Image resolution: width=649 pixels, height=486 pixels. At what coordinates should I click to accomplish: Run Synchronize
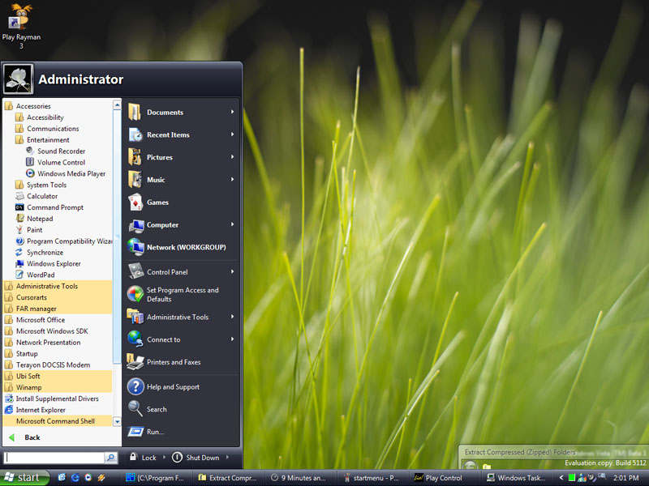click(40, 253)
